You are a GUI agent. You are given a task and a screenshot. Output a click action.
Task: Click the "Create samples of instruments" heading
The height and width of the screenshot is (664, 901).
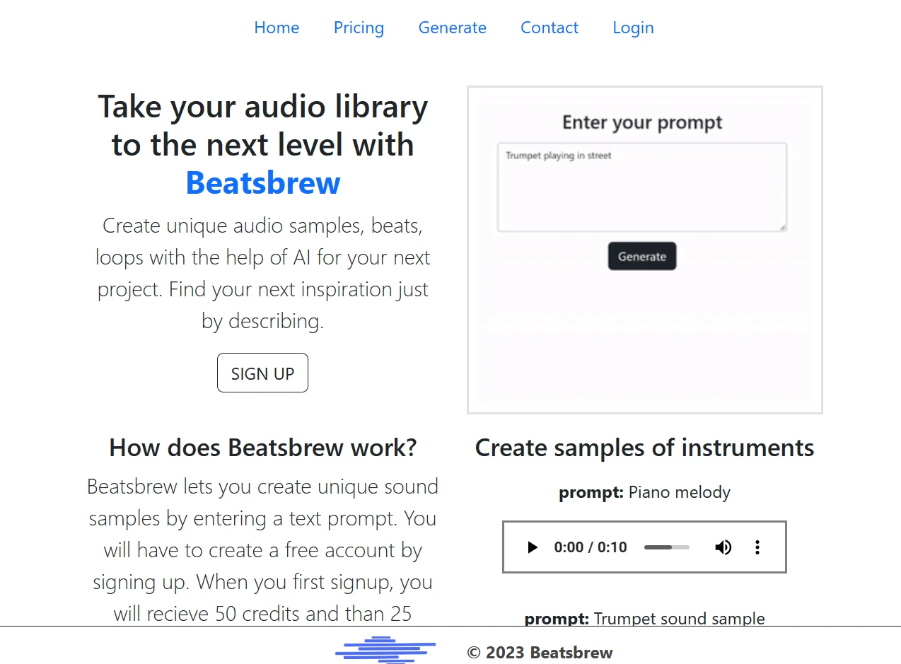[x=644, y=448]
